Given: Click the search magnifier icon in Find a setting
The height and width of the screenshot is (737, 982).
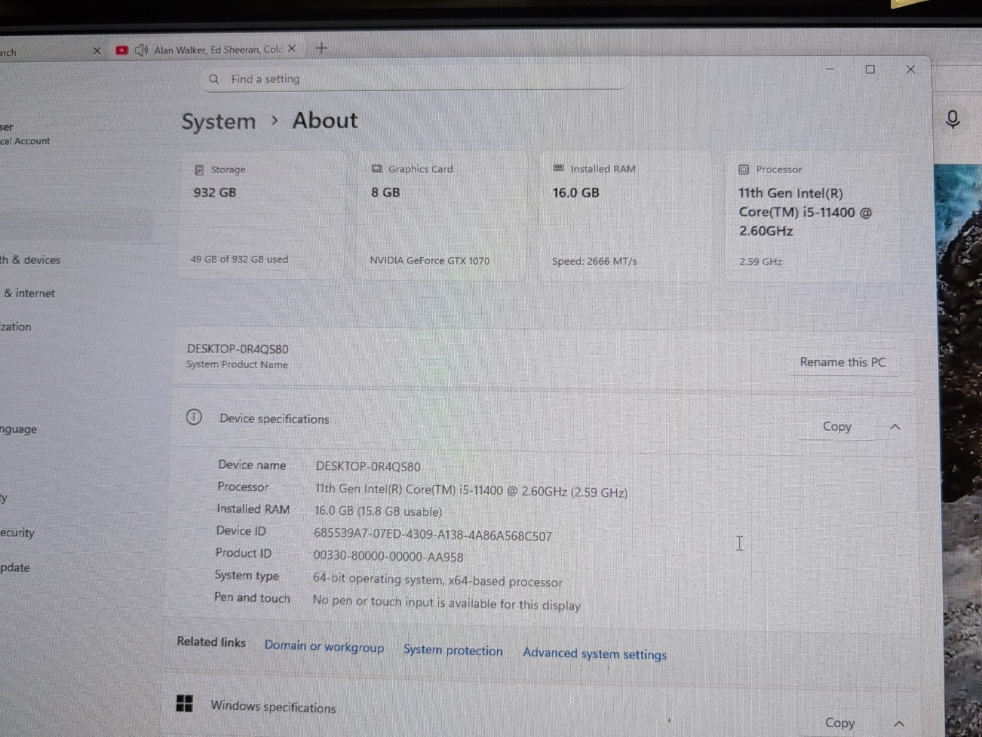Looking at the screenshot, I should [214, 79].
